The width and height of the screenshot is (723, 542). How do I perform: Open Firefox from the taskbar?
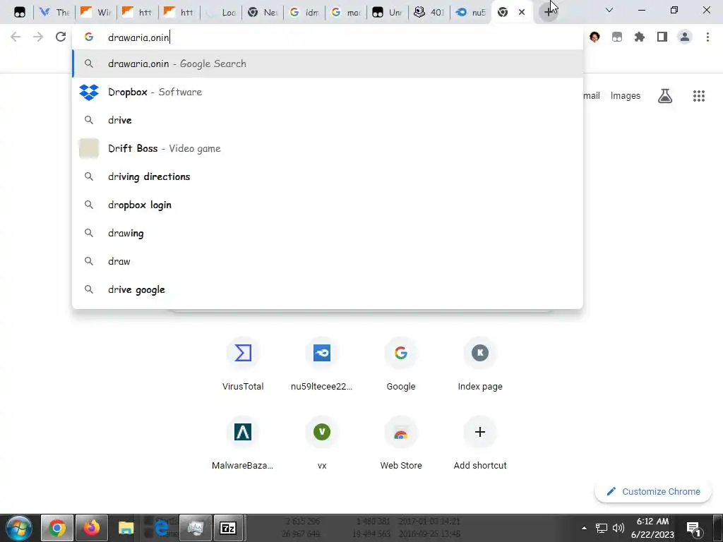coord(91,528)
